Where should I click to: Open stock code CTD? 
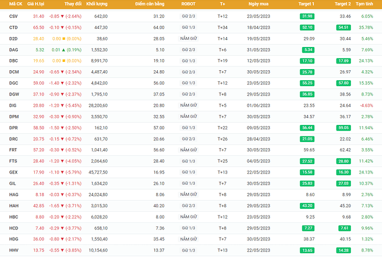[x=13, y=28]
